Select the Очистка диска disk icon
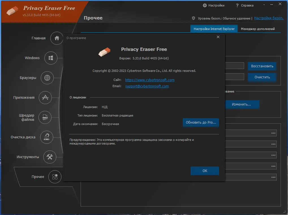 tap(47, 137)
